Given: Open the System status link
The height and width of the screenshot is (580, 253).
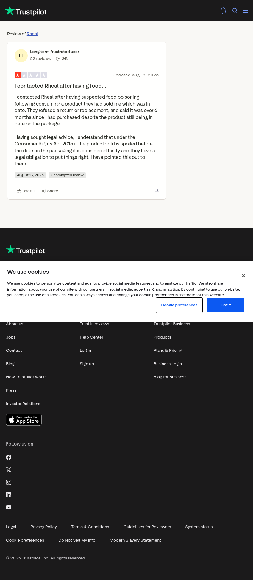Looking at the screenshot, I should tap(199, 527).
